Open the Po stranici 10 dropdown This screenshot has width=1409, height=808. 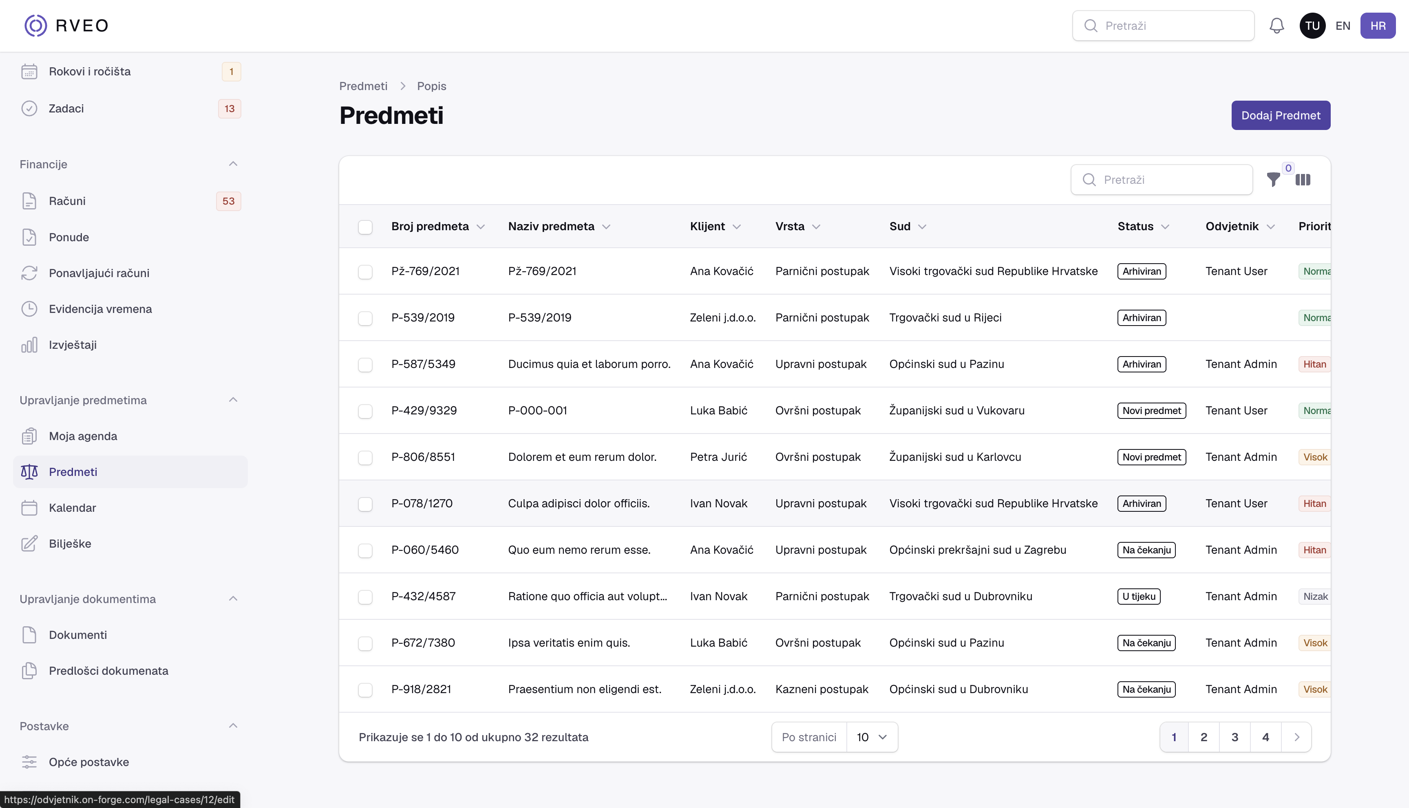872,737
